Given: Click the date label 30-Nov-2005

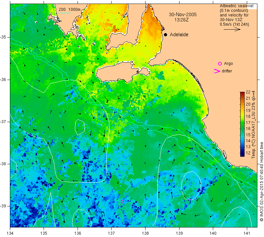Looking at the screenshot, I should [x=183, y=14].
